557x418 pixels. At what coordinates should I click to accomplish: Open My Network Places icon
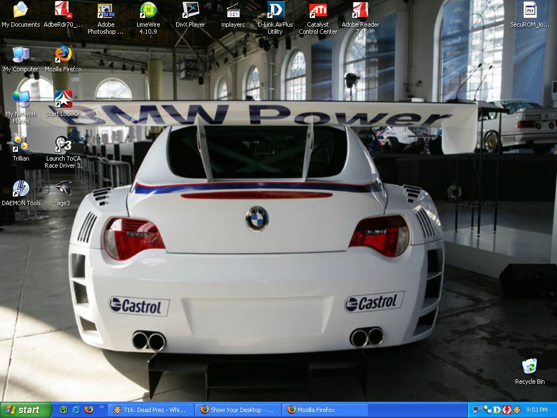point(21,100)
